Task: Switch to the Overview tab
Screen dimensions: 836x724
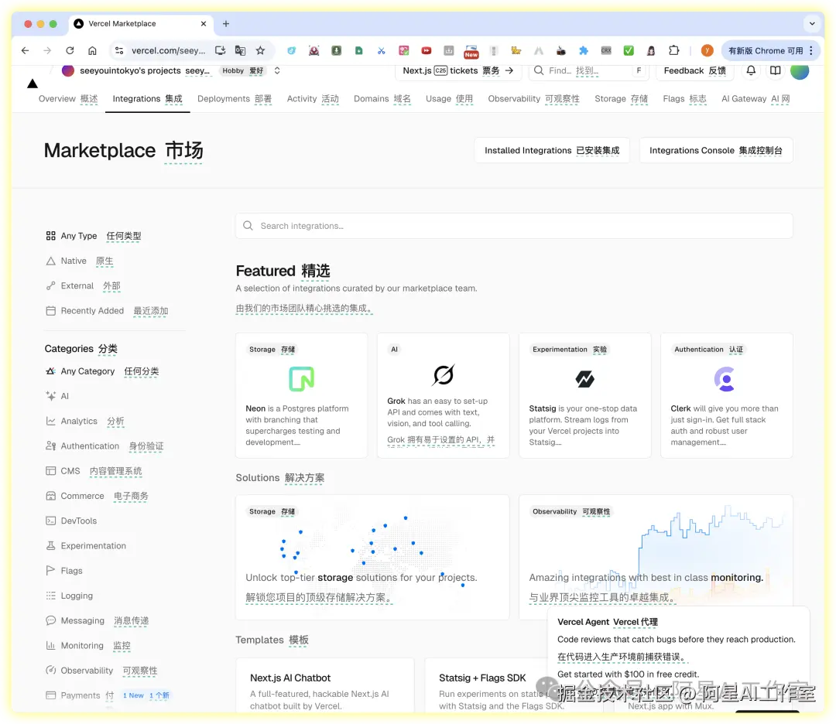Action: (68, 98)
